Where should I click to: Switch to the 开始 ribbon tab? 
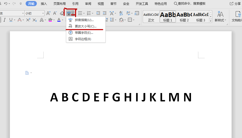tap(31, 4)
